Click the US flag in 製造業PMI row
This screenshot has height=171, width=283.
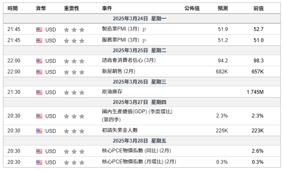pyautogui.click(x=39, y=29)
